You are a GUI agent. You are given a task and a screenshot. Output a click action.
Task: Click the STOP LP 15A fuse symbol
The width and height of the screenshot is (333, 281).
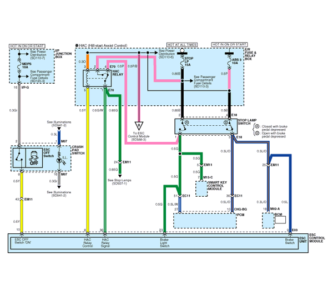click(x=182, y=61)
